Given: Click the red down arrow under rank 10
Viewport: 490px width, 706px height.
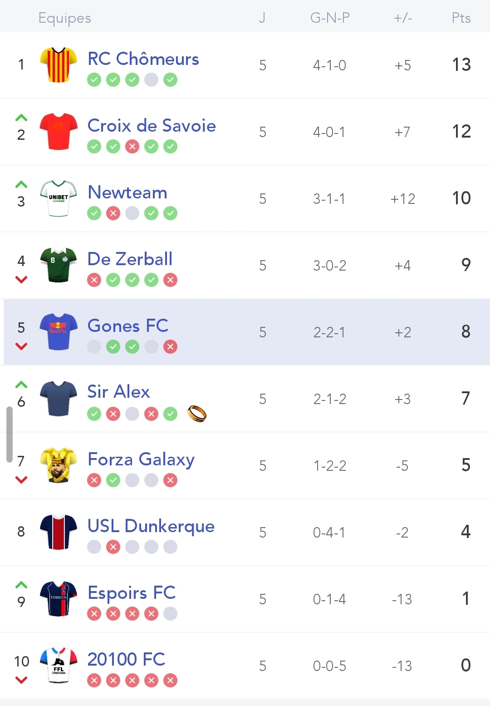Looking at the screenshot, I should point(21,680).
